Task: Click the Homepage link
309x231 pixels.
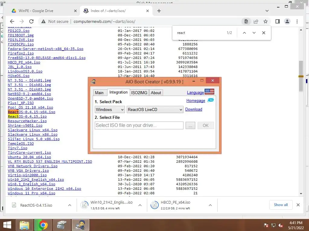Action: click(x=196, y=100)
